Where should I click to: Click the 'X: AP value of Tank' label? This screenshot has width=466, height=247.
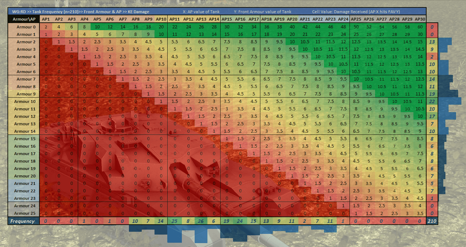tap(201, 12)
